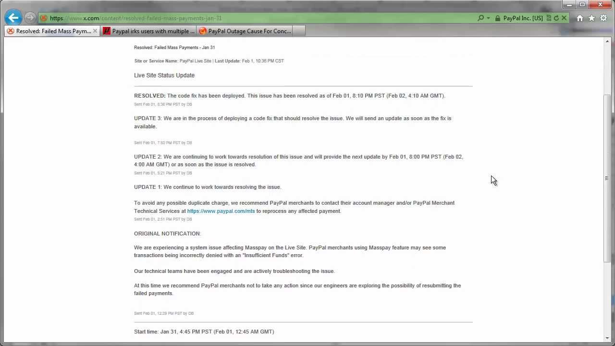Click 'Sent Feb 01, 2:51 PM PST by DB' timestamp
Image resolution: width=615 pixels, height=346 pixels.
coord(163,219)
